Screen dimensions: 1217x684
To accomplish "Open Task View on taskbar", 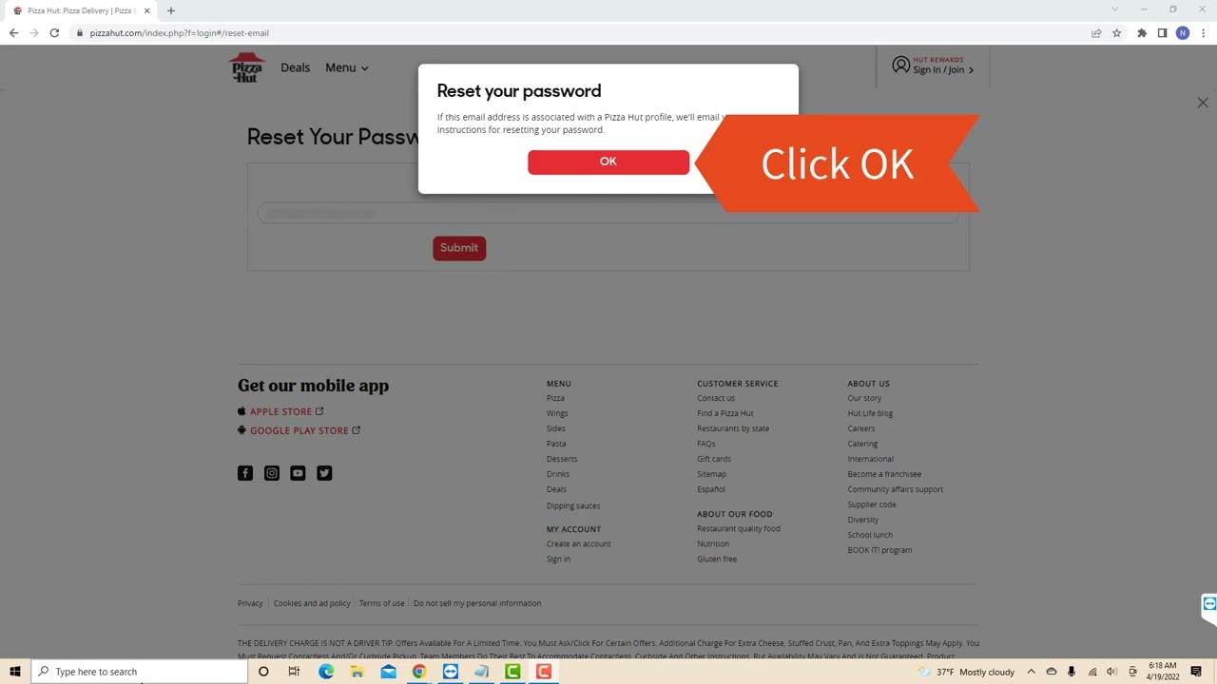I will (294, 672).
